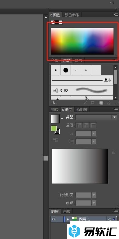Select the large round calligraphic brush
Screen dimensions: 119x239
[x=66, y=70]
